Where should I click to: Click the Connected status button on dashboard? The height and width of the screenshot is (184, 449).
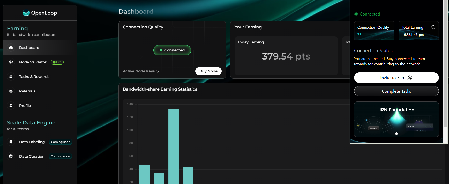[172, 50]
